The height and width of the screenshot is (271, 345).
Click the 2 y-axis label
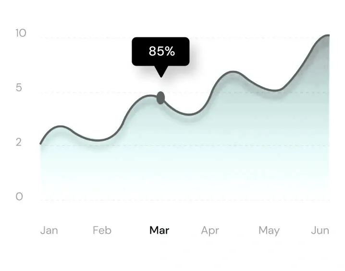tap(19, 142)
